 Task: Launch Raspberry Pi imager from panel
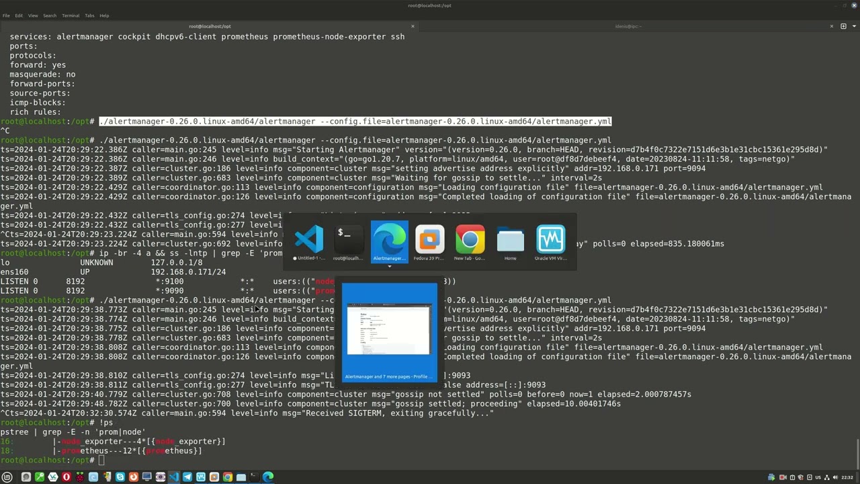(x=80, y=477)
